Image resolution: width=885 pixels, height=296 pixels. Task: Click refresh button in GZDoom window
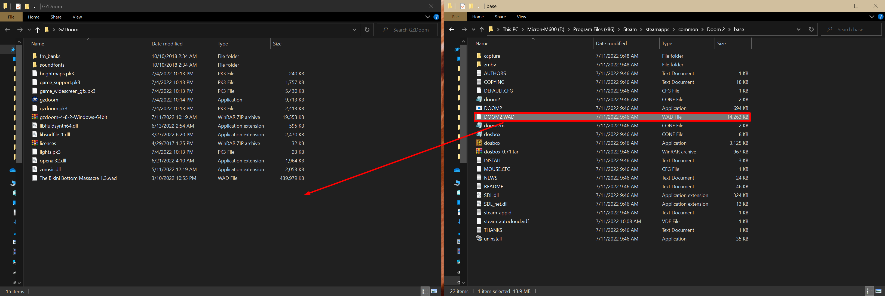[367, 30]
